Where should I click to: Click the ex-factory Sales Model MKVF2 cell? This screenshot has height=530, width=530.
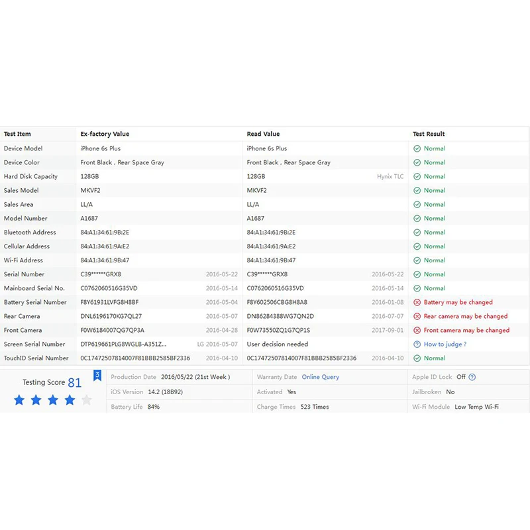tap(90, 190)
